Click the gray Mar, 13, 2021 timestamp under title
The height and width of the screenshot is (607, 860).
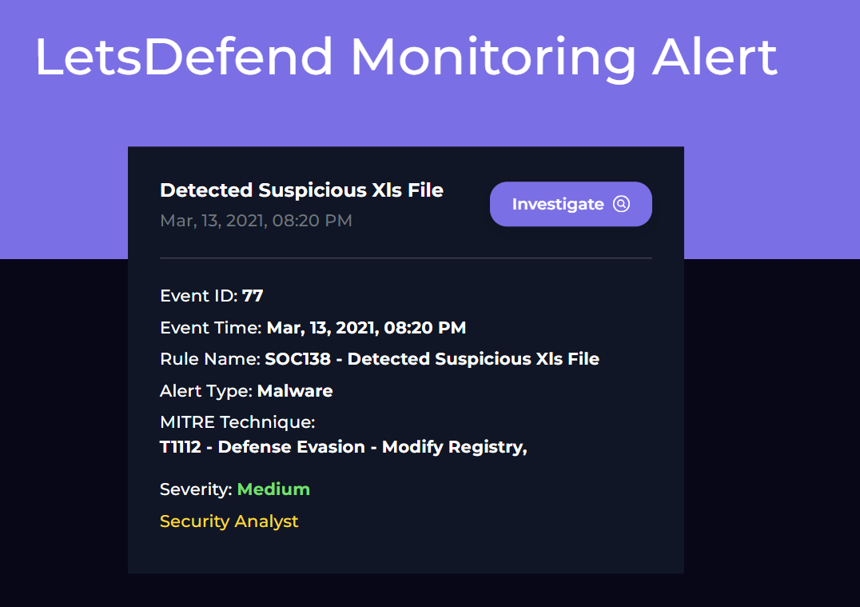click(x=256, y=221)
